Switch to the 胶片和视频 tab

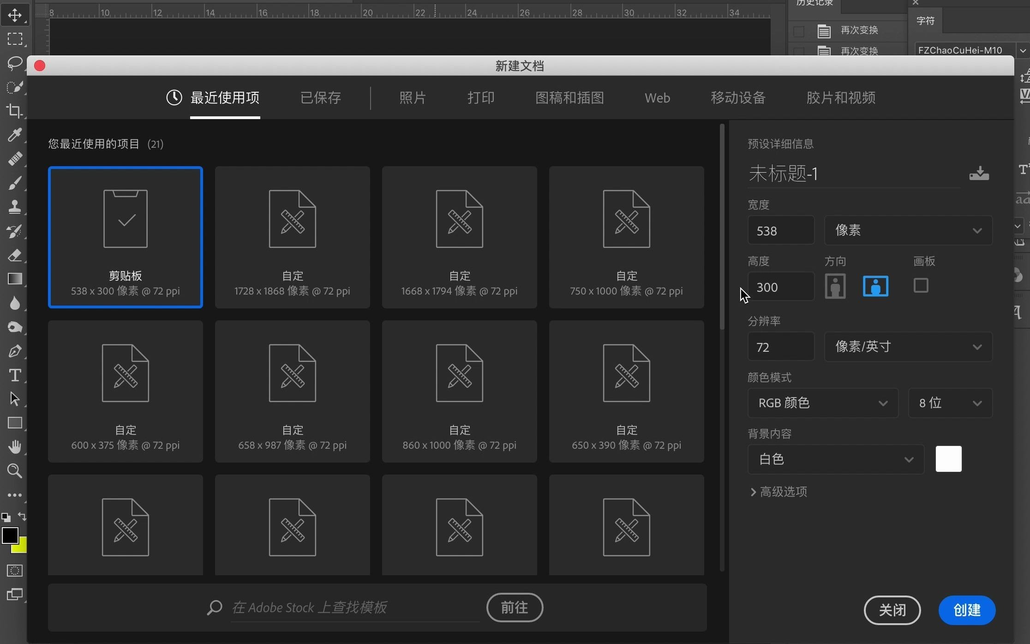[x=841, y=97]
